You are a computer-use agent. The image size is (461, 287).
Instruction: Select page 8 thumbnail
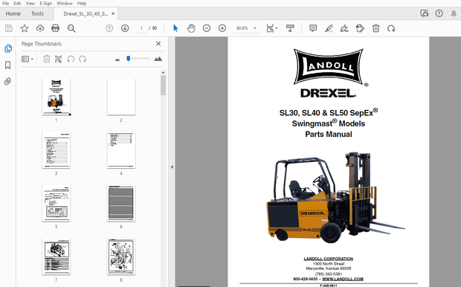coord(121,257)
